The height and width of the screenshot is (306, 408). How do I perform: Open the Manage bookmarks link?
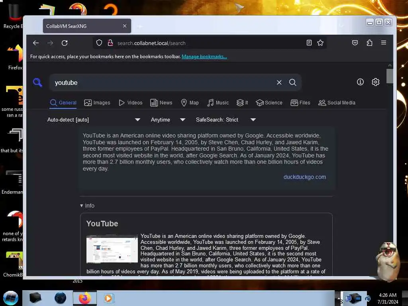[204, 57]
